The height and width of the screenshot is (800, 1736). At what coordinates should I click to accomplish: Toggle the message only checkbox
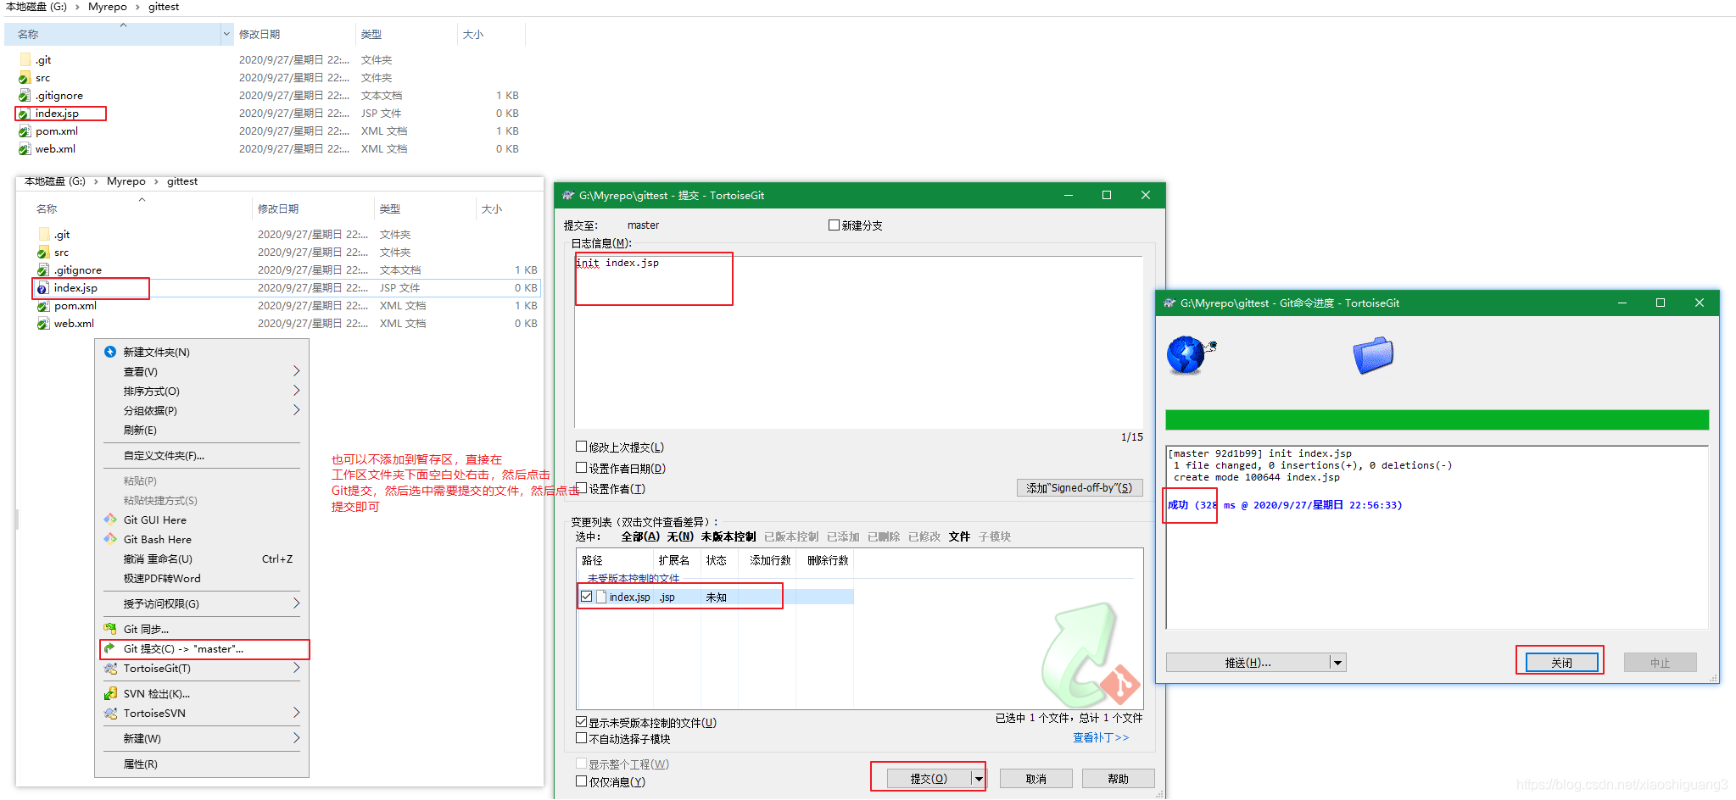click(581, 781)
